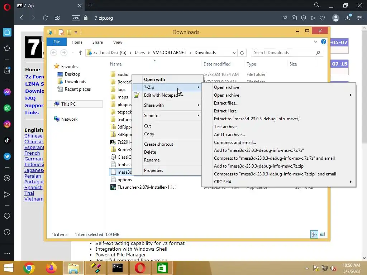
Task: Click Opera sidebar home icon
Action: (x=7, y=32)
